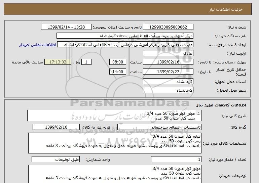Click the label تاریخ نیاز به کالا
Viewport: 259px width, 183px height.
97,127
